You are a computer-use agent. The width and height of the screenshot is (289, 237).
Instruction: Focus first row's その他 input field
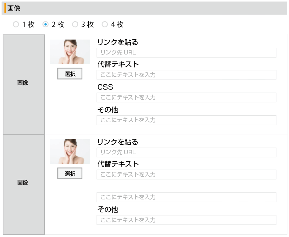(186, 120)
